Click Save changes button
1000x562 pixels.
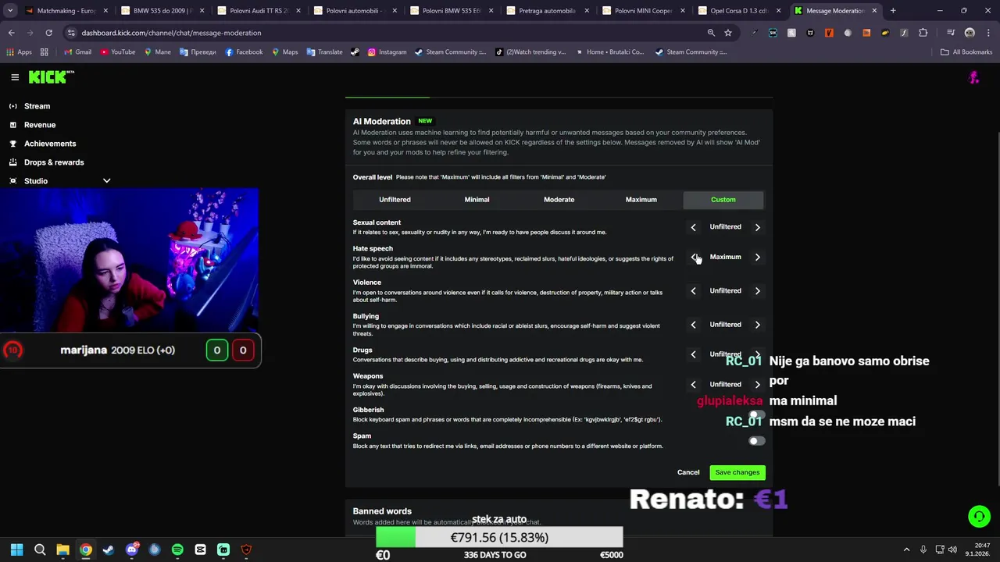(737, 472)
